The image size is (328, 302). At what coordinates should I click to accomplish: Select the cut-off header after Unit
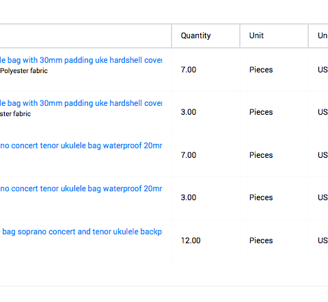pyautogui.click(x=323, y=36)
